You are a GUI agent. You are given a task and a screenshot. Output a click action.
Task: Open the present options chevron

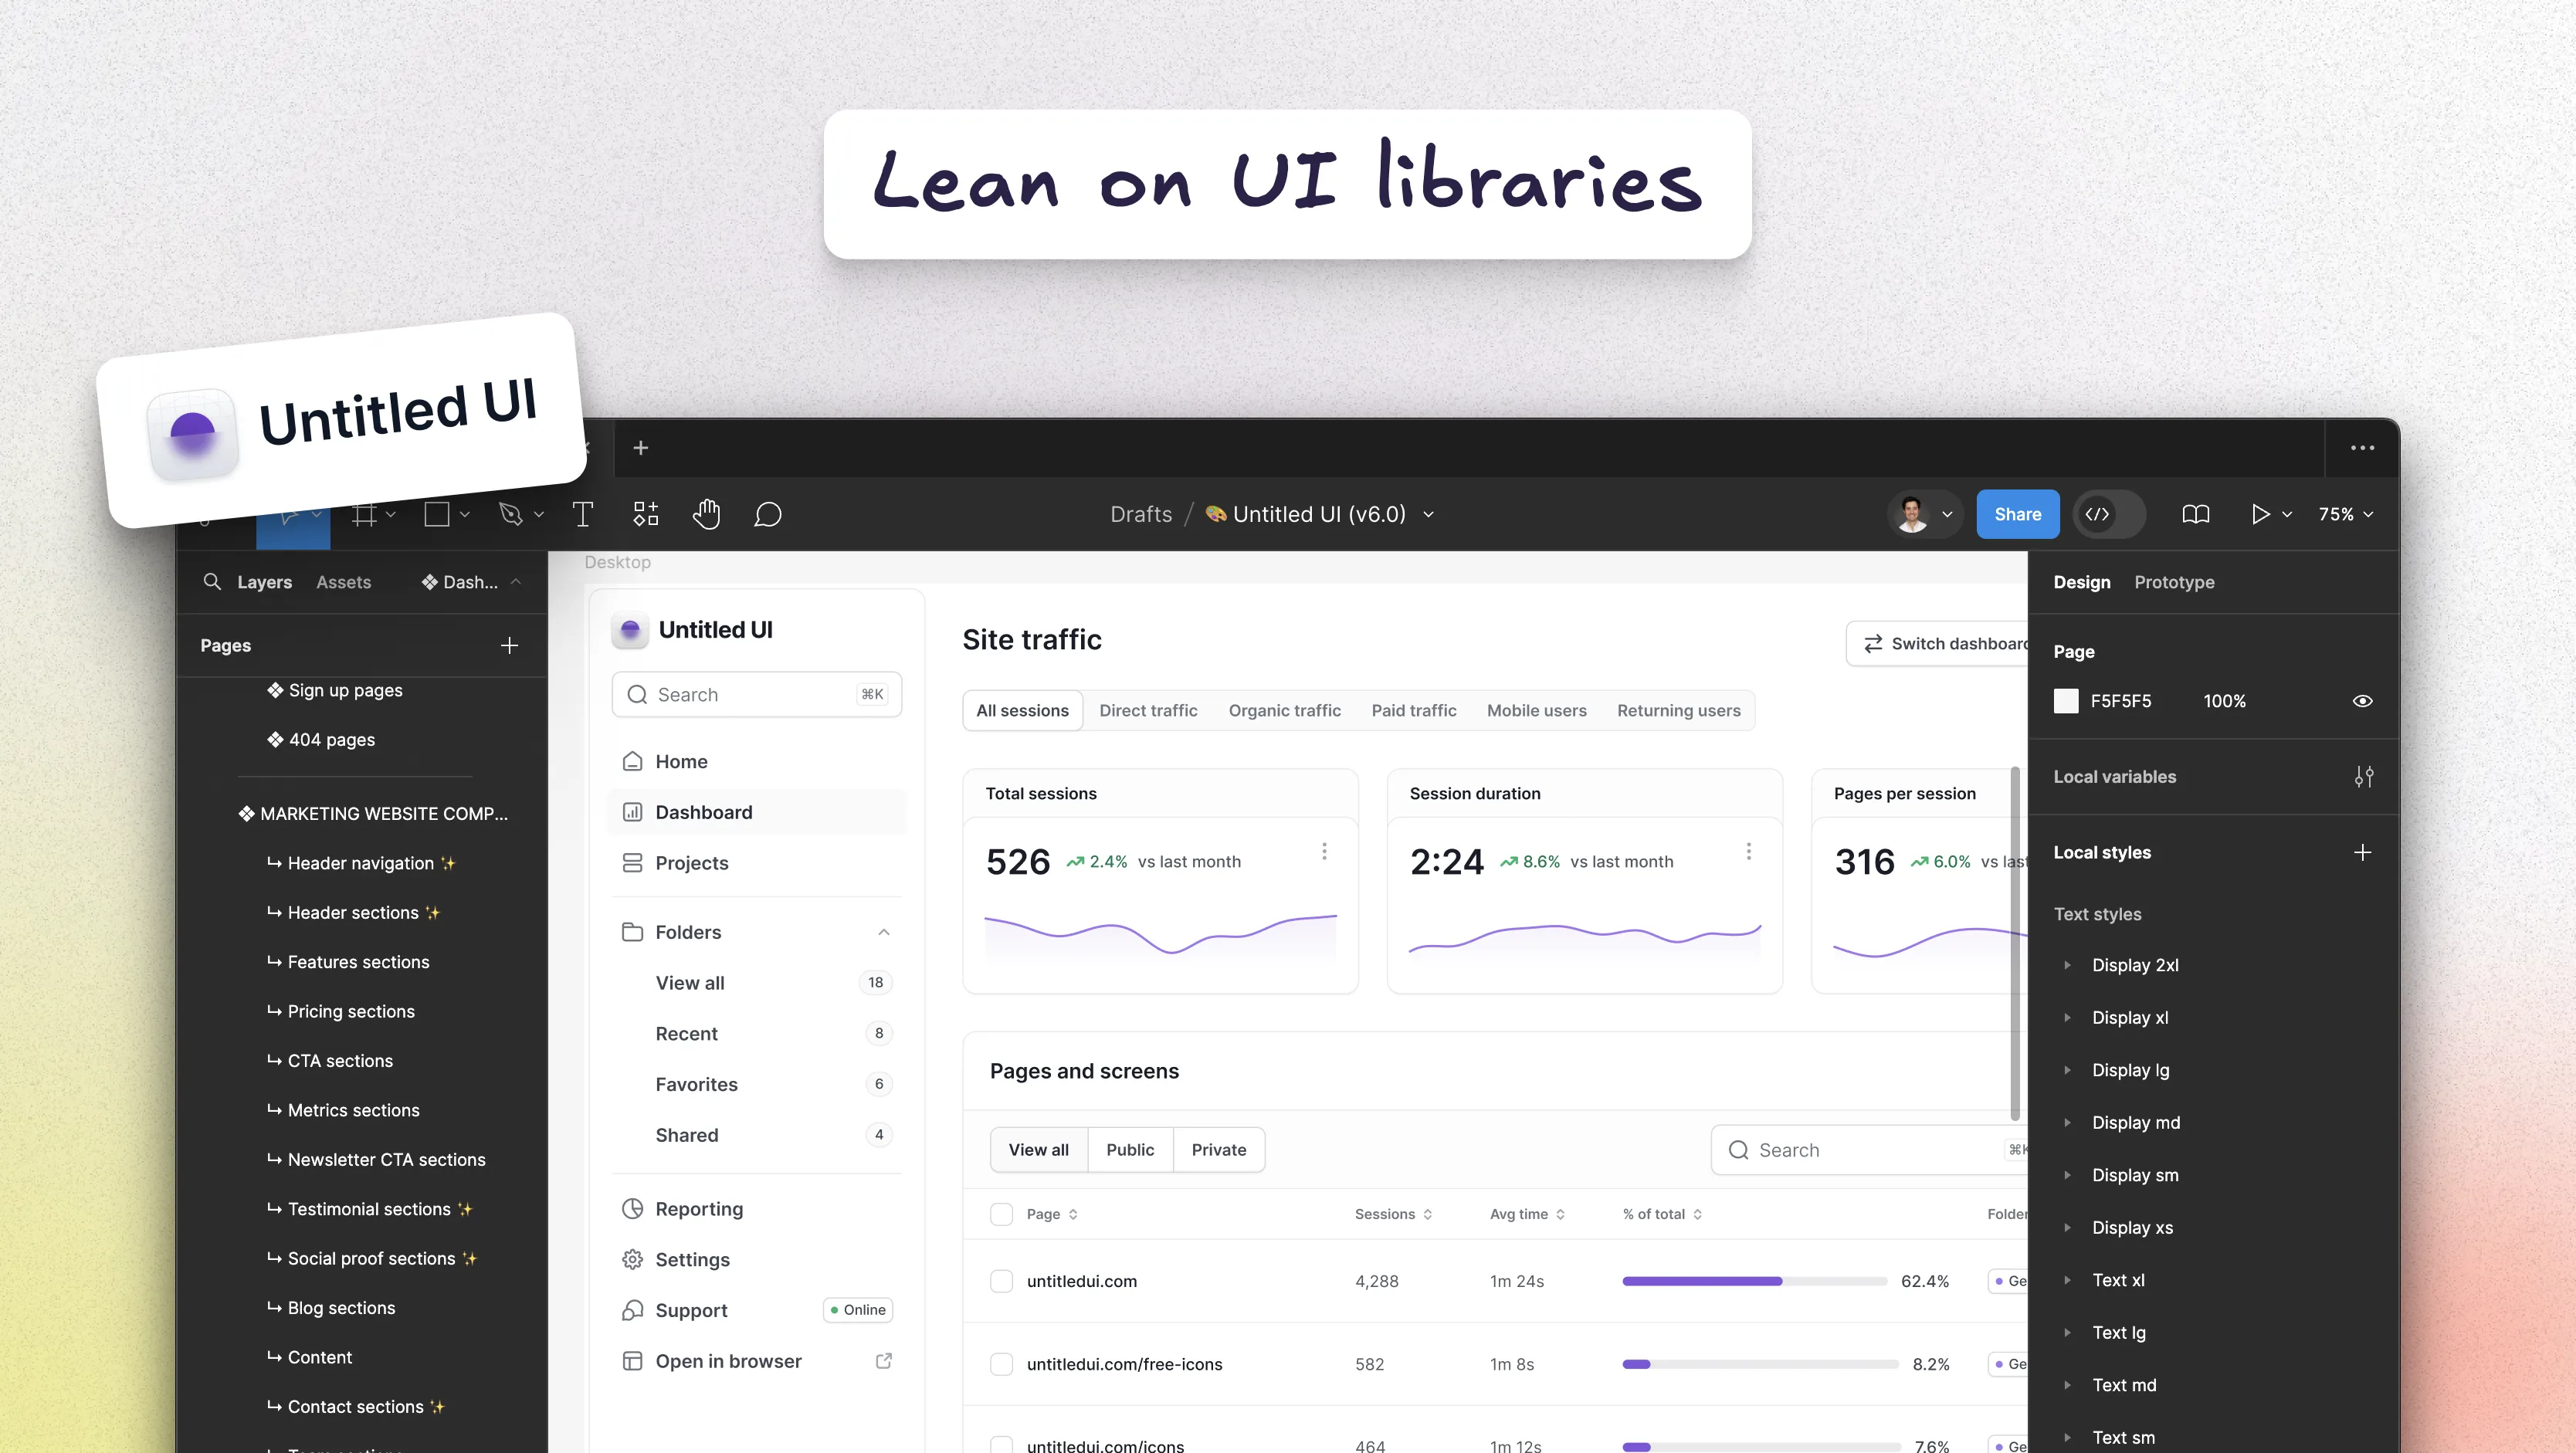[2287, 514]
